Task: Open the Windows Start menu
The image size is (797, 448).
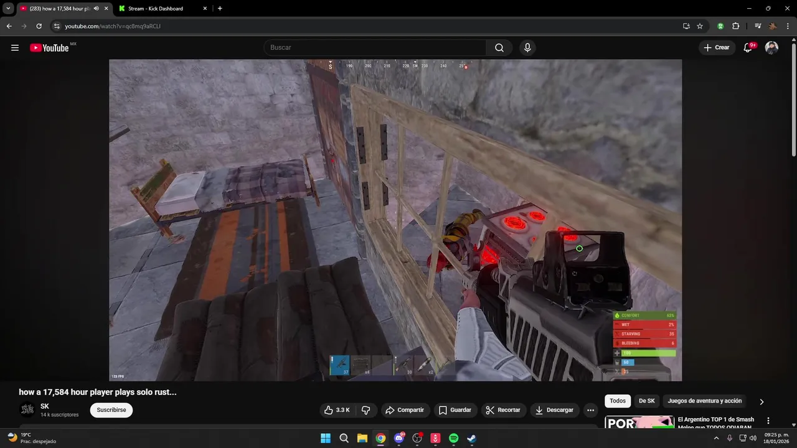Action: 326,438
